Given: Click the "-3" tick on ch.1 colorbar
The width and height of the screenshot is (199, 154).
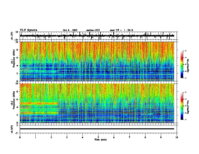Looking at the screenshot, I should point(185,51).
